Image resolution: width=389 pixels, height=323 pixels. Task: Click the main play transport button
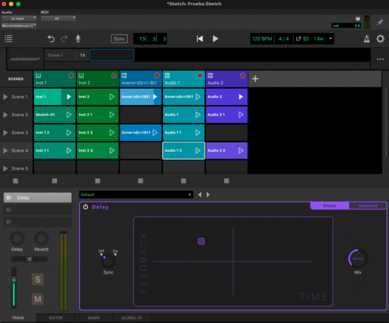coord(215,39)
